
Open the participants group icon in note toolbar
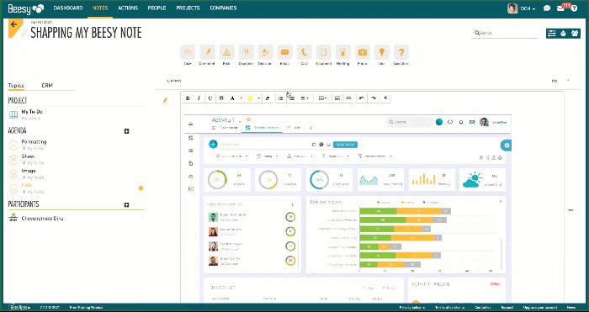point(575,34)
